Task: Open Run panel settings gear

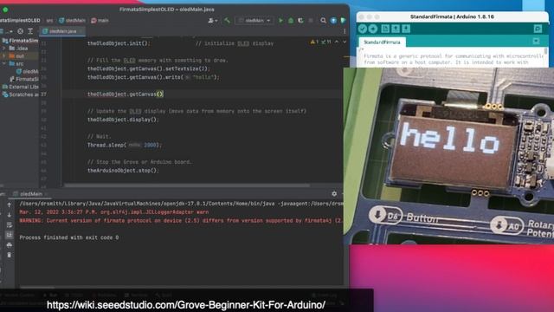Action: 334,194
